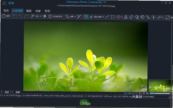Open 对比度/色彩 adjustment
173x108 pixels.
(x=55, y=16)
